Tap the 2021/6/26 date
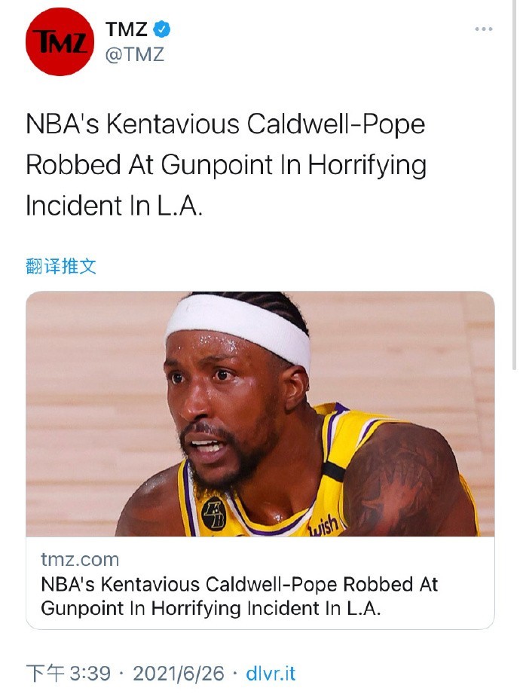The height and width of the screenshot is (697, 520). click(179, 674)
